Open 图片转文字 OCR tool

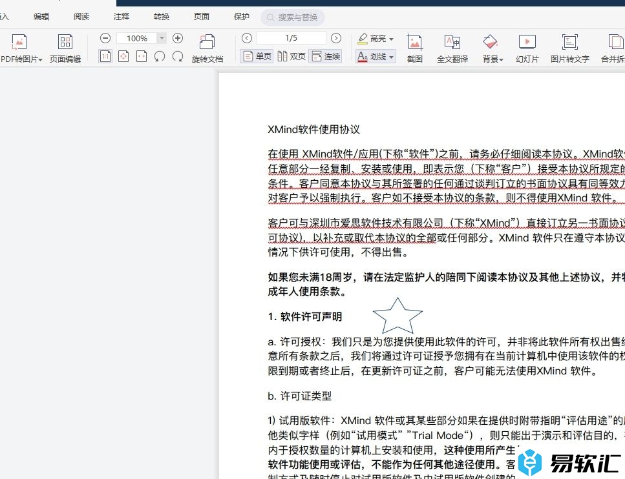[x=569, y=48]
